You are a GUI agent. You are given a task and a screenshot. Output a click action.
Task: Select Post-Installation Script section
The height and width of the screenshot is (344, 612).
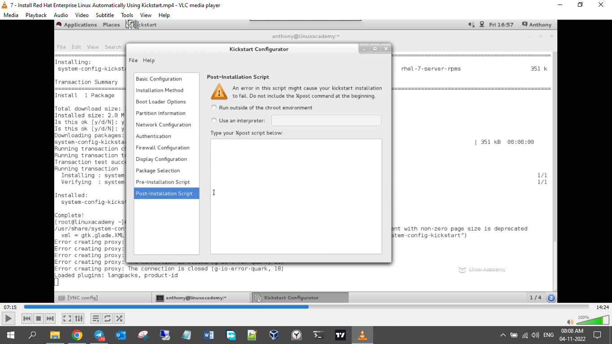166,193
